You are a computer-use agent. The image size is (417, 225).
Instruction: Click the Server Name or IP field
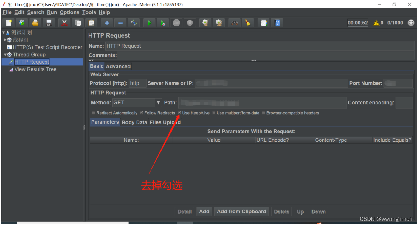(x=271, y=83)
